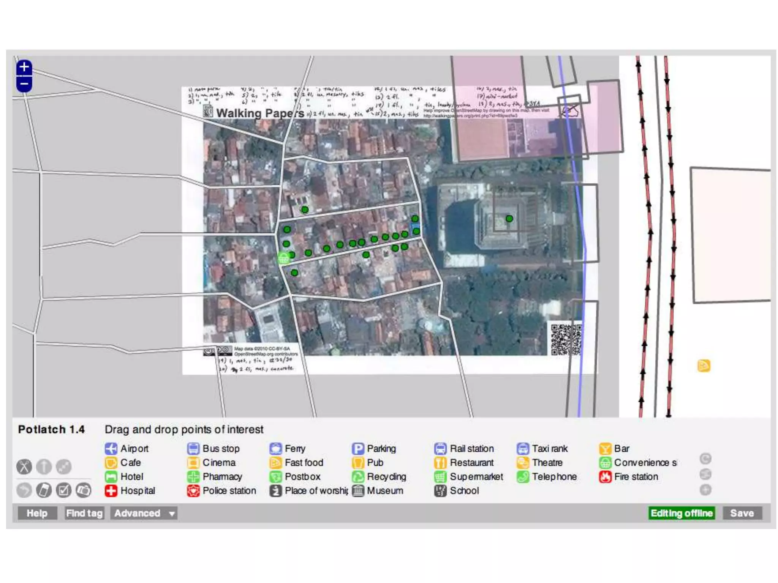Zoom in with the plus button
This screenshot has width=778, height=583.
(x=24, y=67)
